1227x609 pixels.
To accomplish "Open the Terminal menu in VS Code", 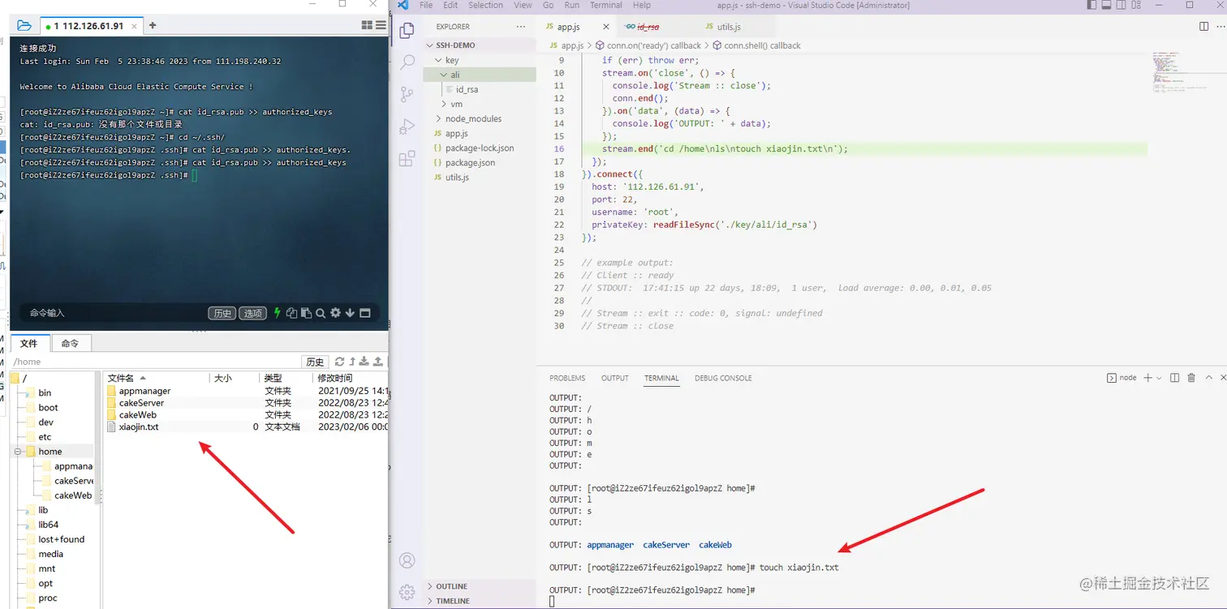I will pos(606,5).
